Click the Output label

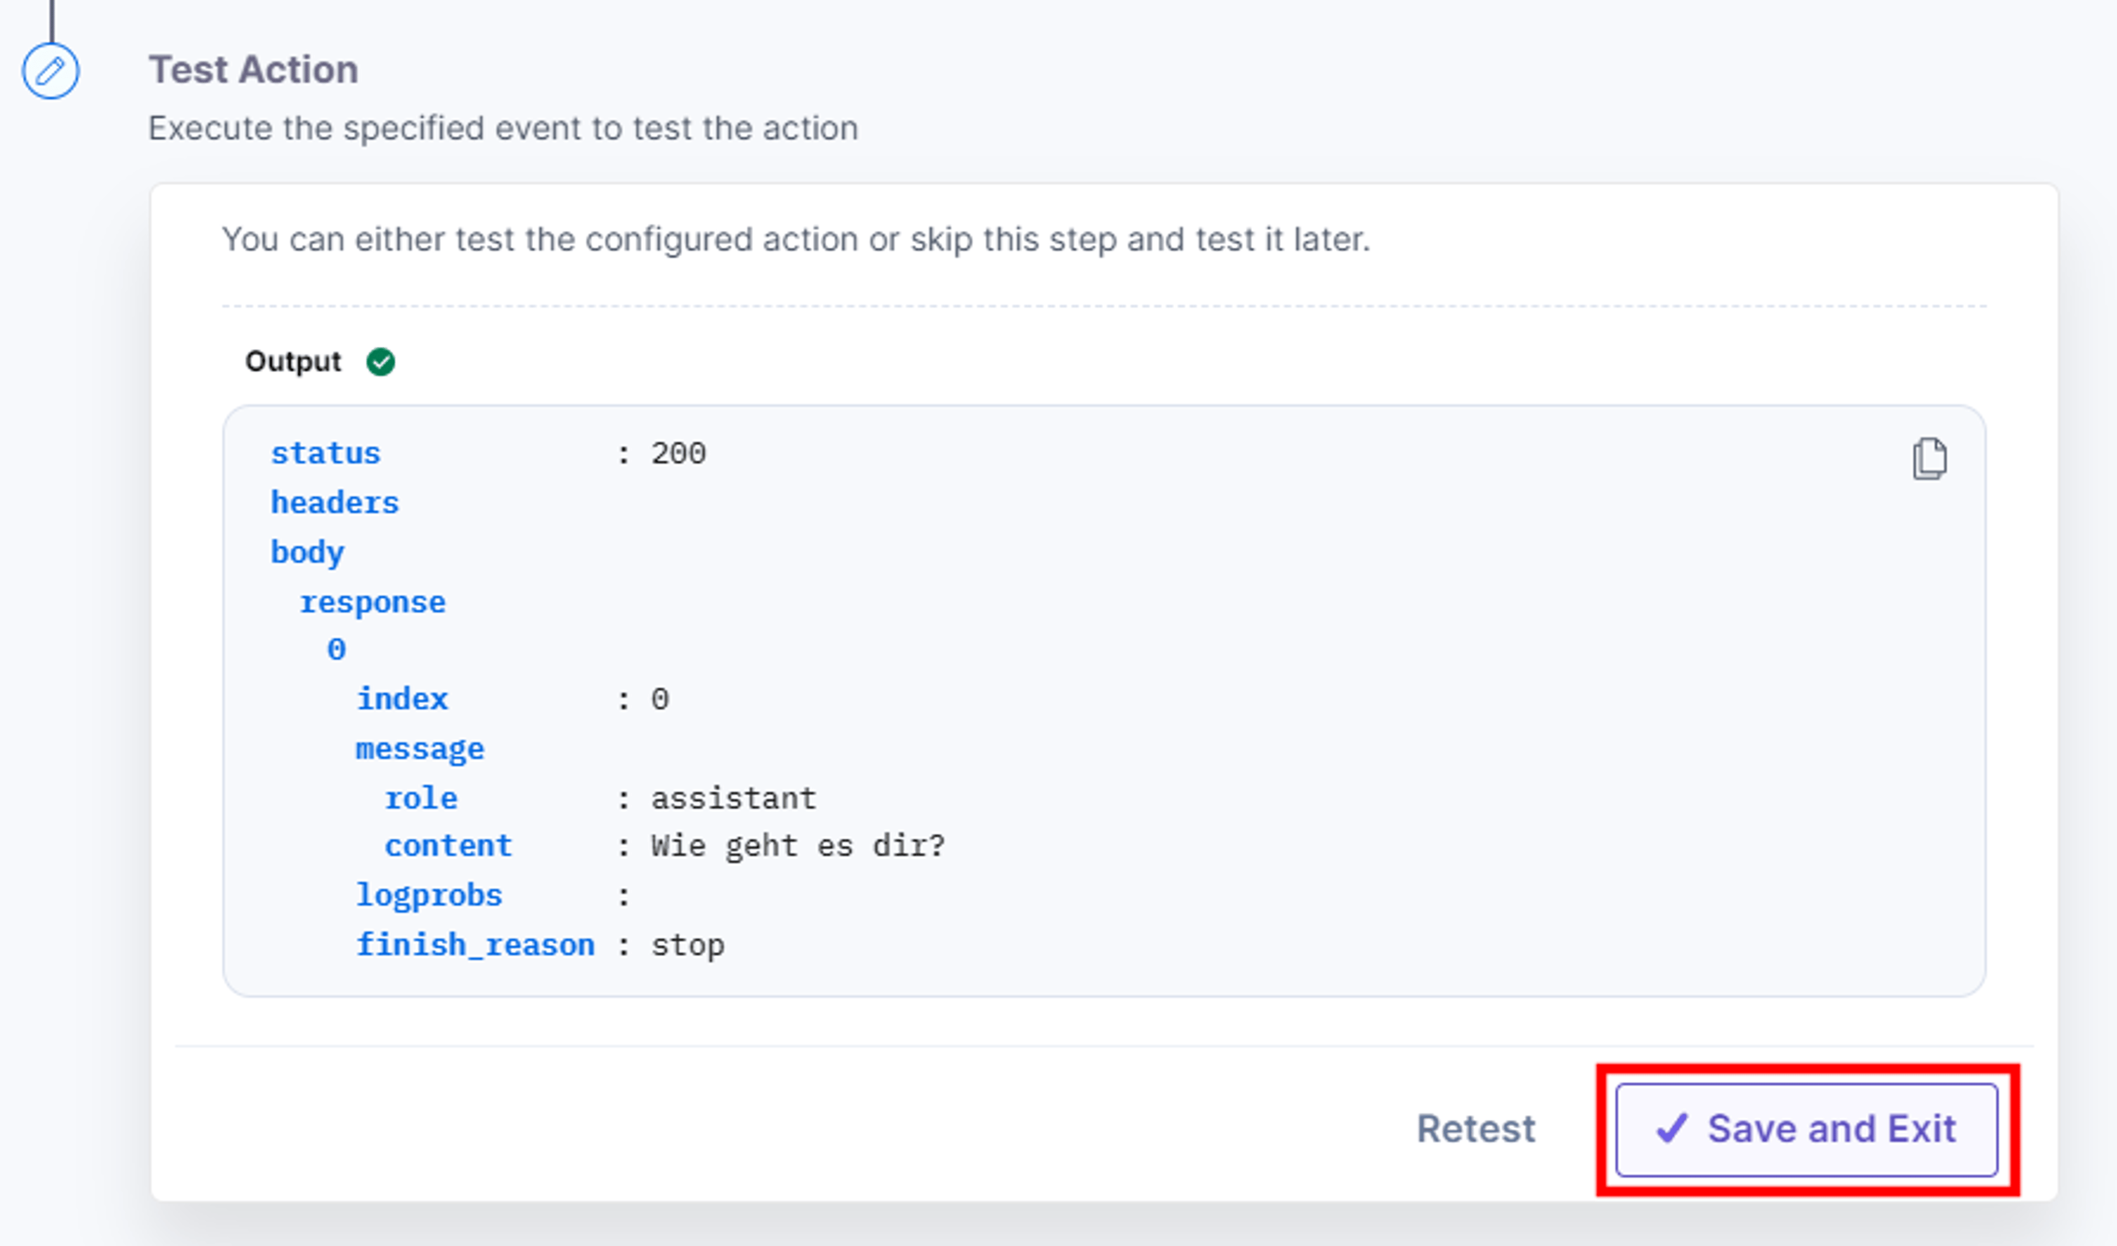click(293, 362)
